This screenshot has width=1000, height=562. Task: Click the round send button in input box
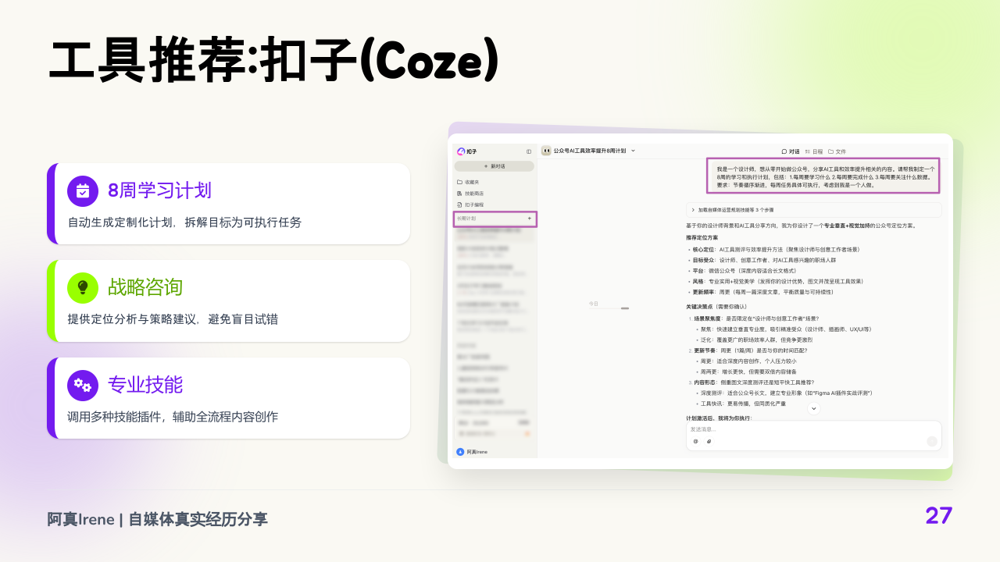pos(931,441)
